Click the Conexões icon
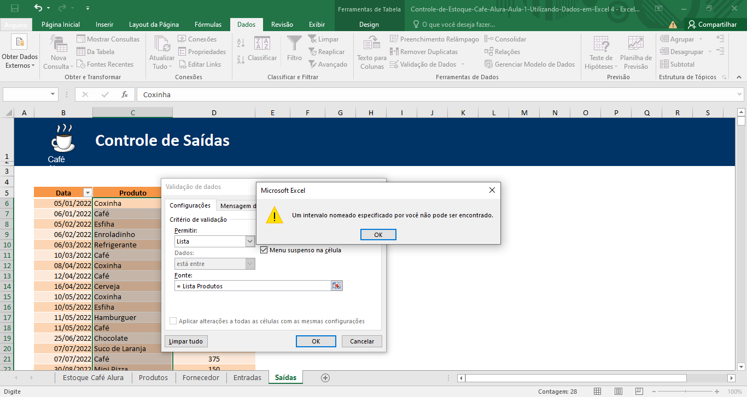747x397 pixels. [182, 39]
